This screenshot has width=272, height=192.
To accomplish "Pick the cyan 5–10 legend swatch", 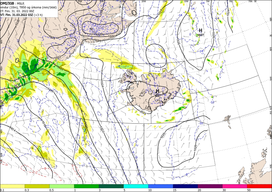I will coord(136,186).
